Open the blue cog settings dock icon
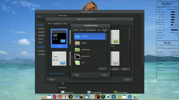Image resolution: width=179 pixels, height=100 pixels. pyautogui.click(x=130, y=97)
